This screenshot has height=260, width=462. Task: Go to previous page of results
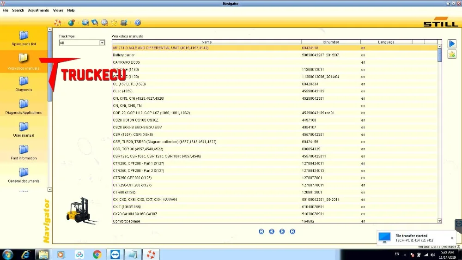[x=272, y=231]
